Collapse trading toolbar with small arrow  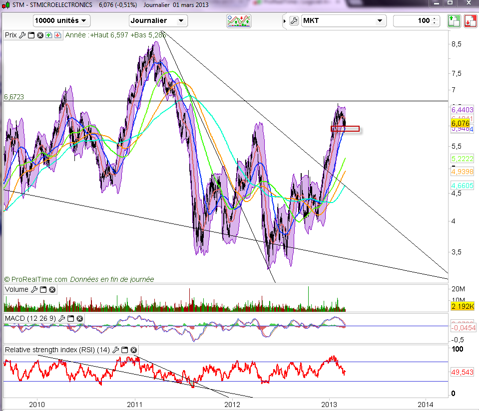click(x=284, y=21)
